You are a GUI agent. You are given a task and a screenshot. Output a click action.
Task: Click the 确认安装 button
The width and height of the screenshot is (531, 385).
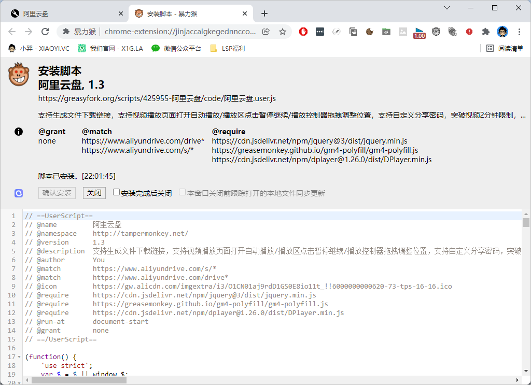57,193
